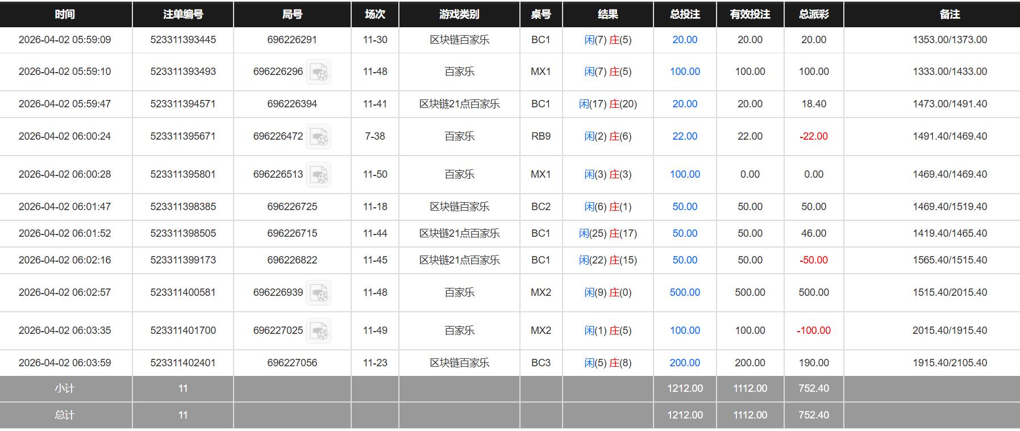Screen dimensions: 1020x431
Task: Select the 总派彩 column header
Action: click(x=814, y=14)
